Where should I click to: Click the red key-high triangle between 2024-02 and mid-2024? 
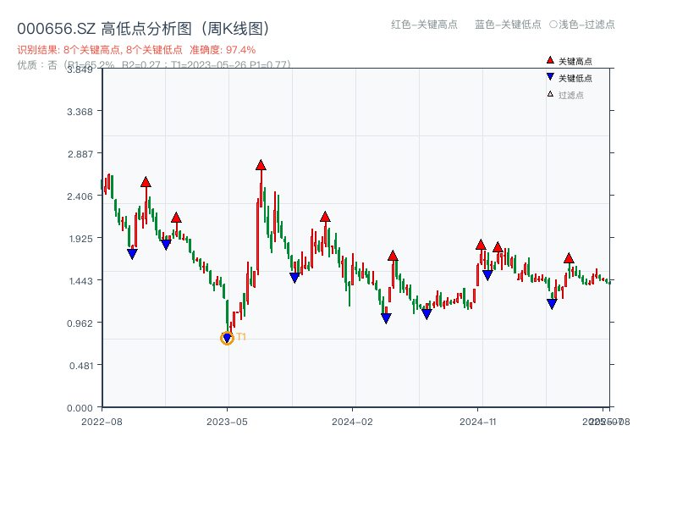(x=393, y=256)
